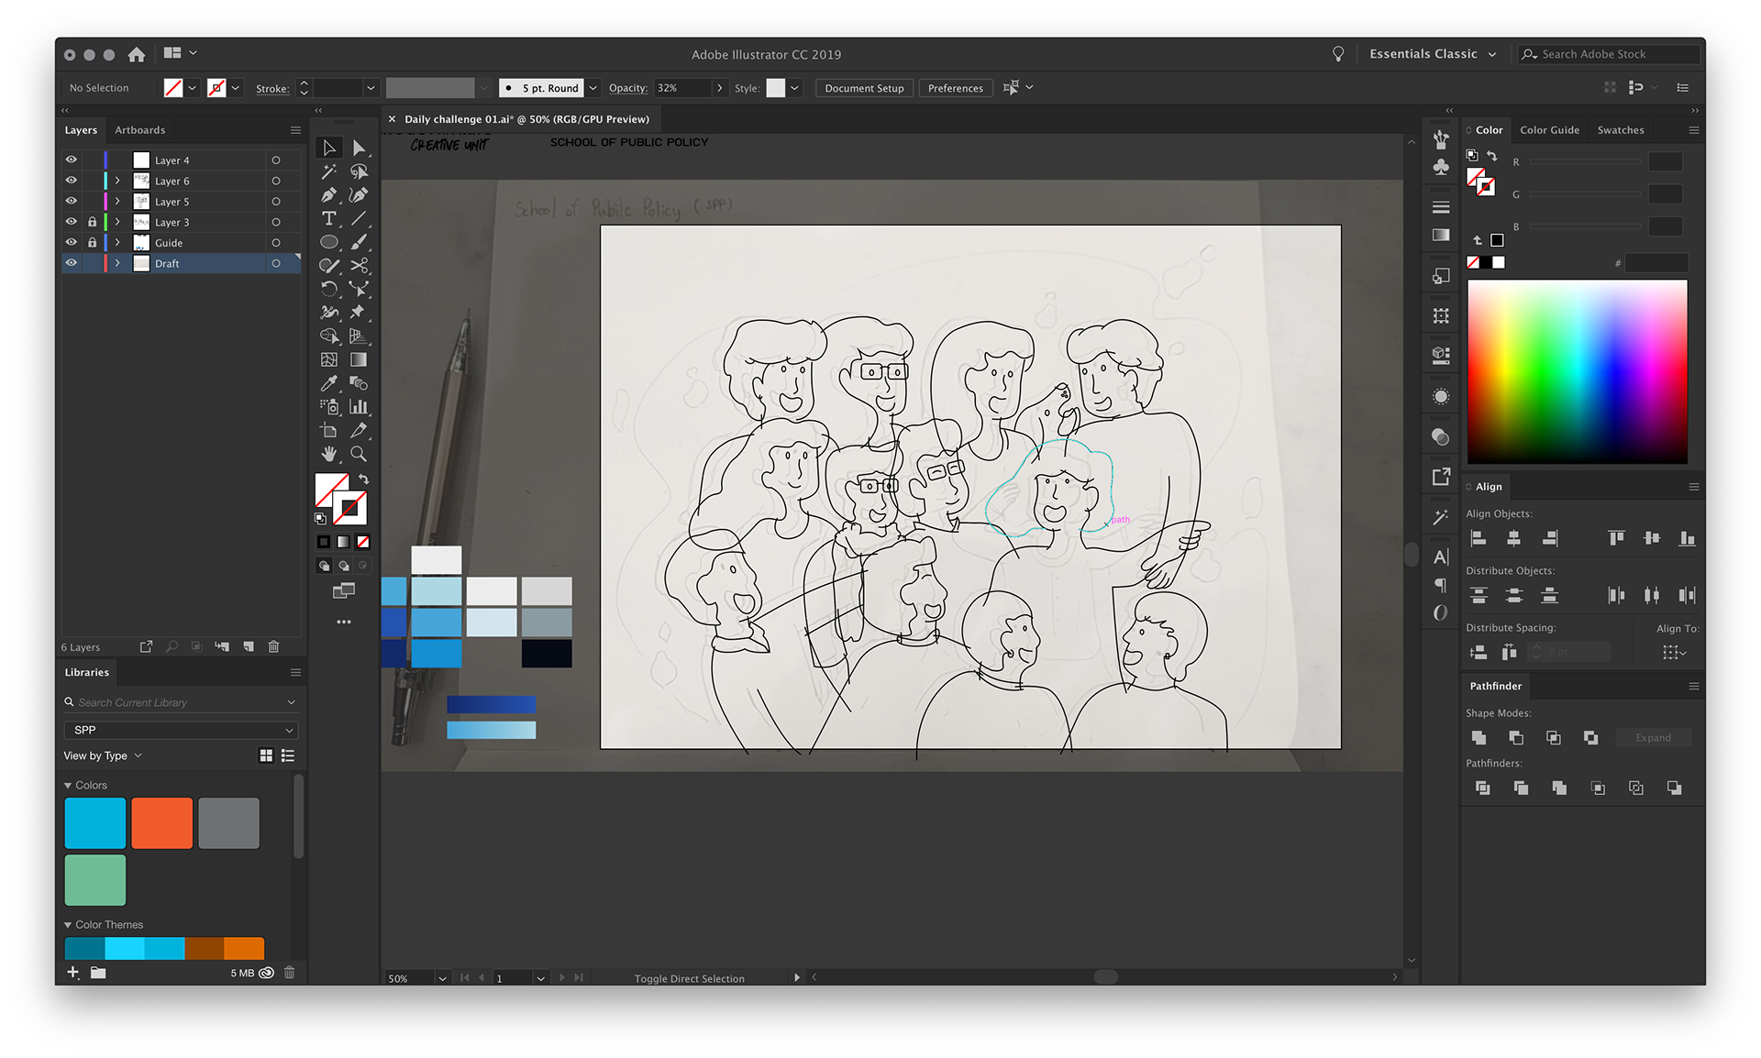The image size is (1761, 1058).
Task: Select the Hand tool
Action: point(328,454)
